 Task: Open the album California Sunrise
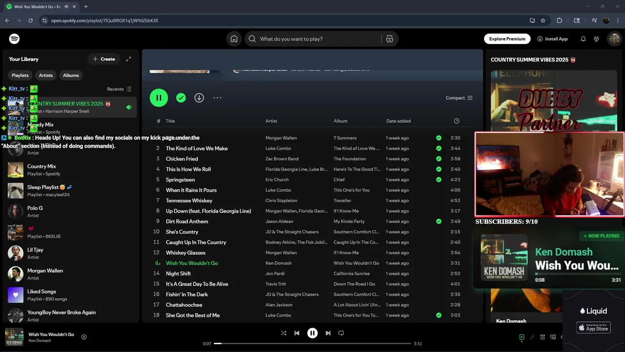click(x=352, y=274)
